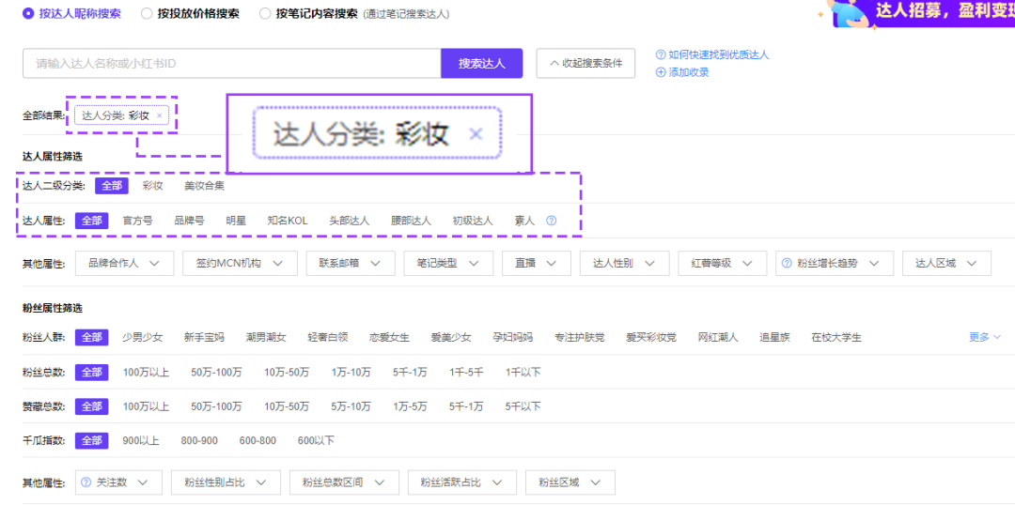Screen dimensions: 1015x505
Task: Click help icon in 关注数 dropdown
Action: 86,482
